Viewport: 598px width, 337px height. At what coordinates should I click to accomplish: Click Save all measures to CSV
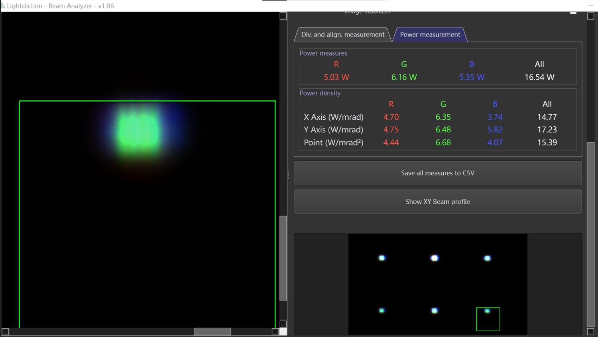(438, 173)
